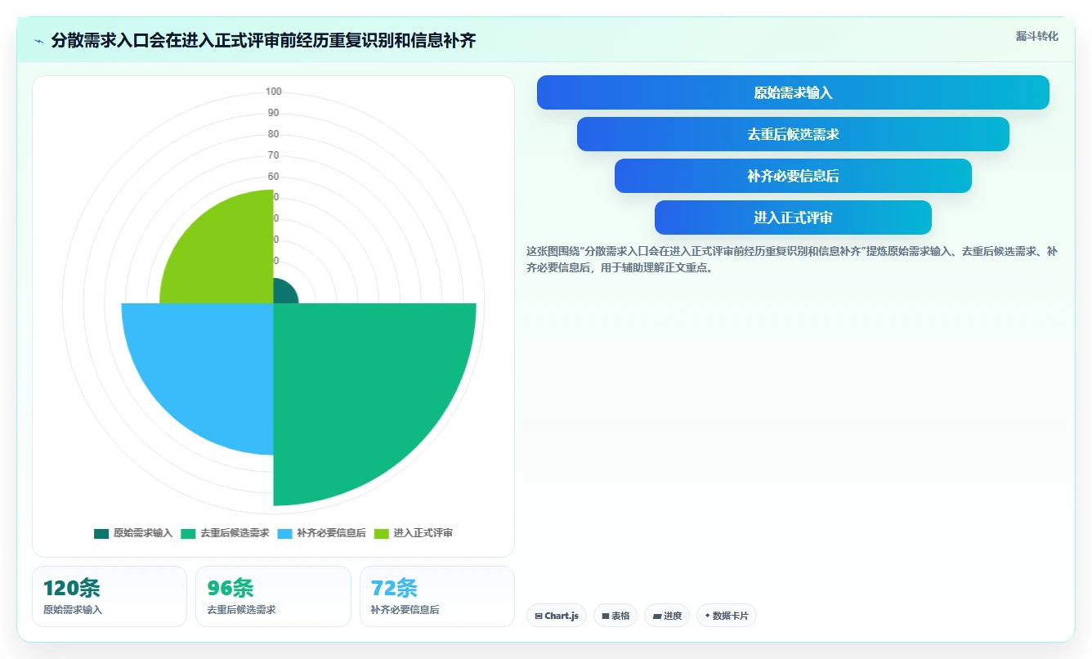Image resolution: width=1092 pixels, height=659 pixels.
Task: Click the 表格 chip
Action: [x=615, y=616]
